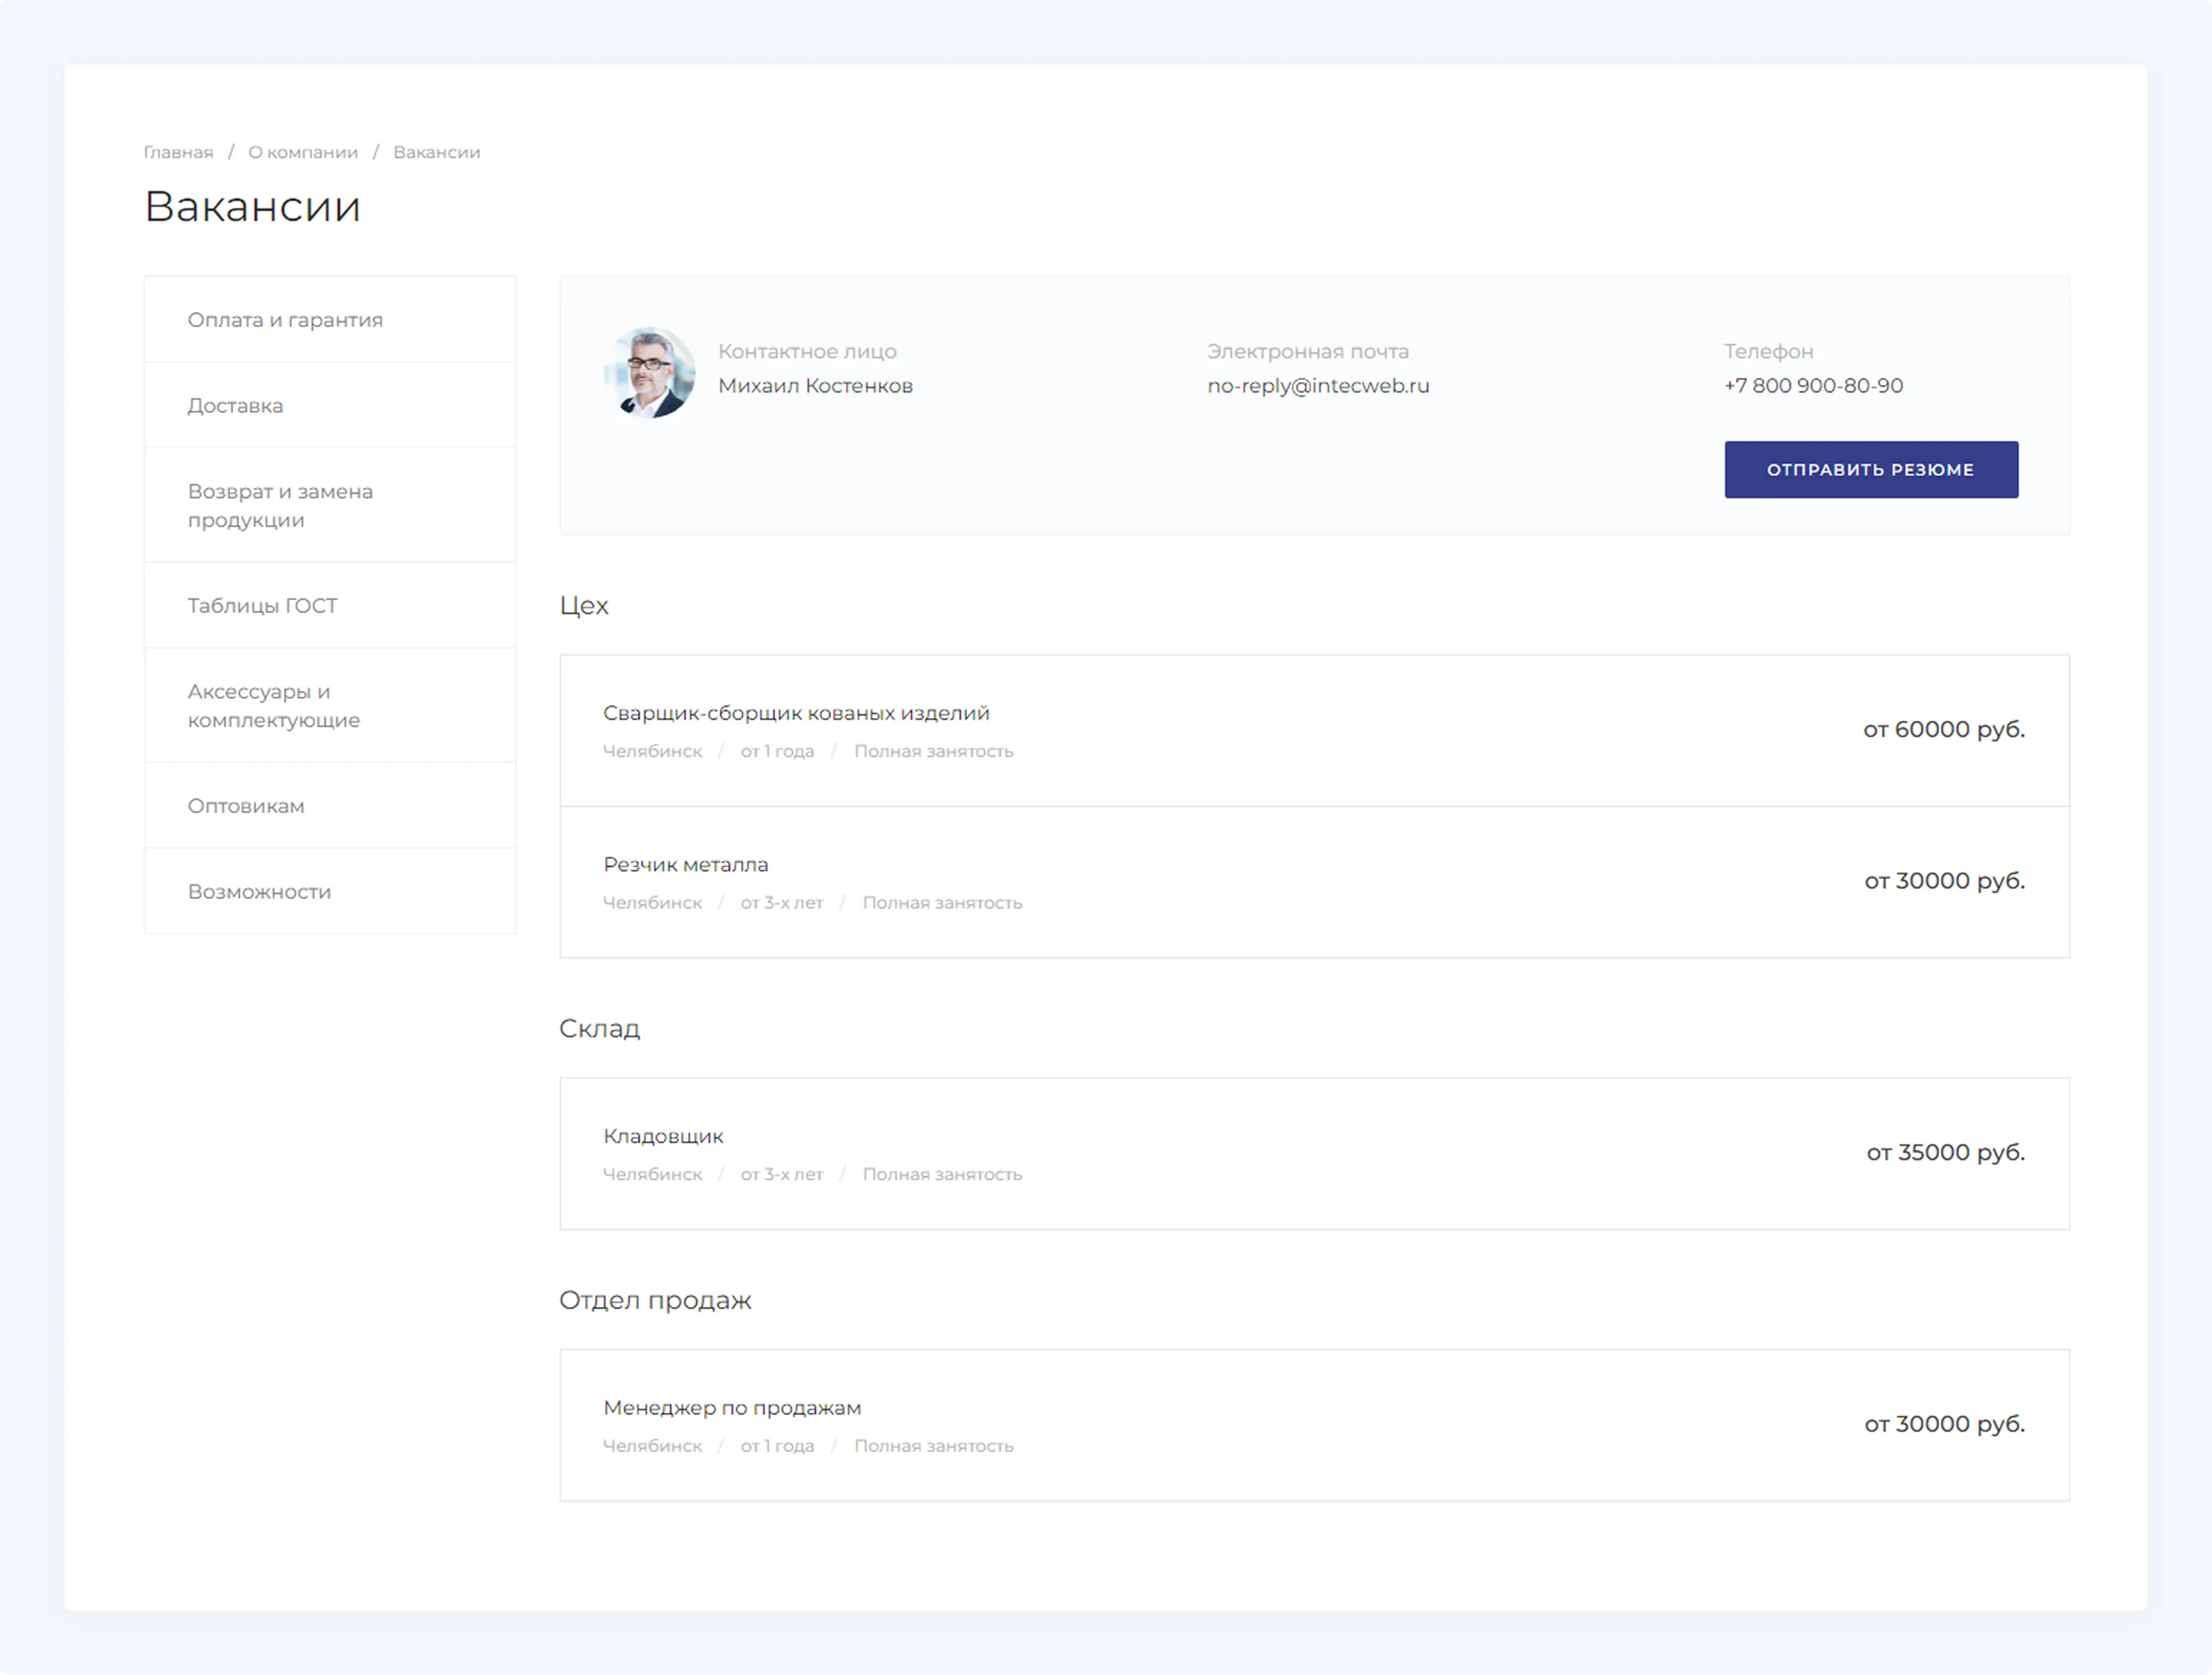Expand the Сварщик-сборщик кованых изделий vacancy

click(796, 714)
